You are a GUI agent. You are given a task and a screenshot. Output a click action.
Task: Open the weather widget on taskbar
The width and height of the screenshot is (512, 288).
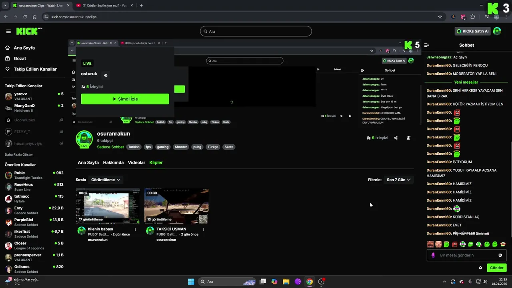pos(22,281)
